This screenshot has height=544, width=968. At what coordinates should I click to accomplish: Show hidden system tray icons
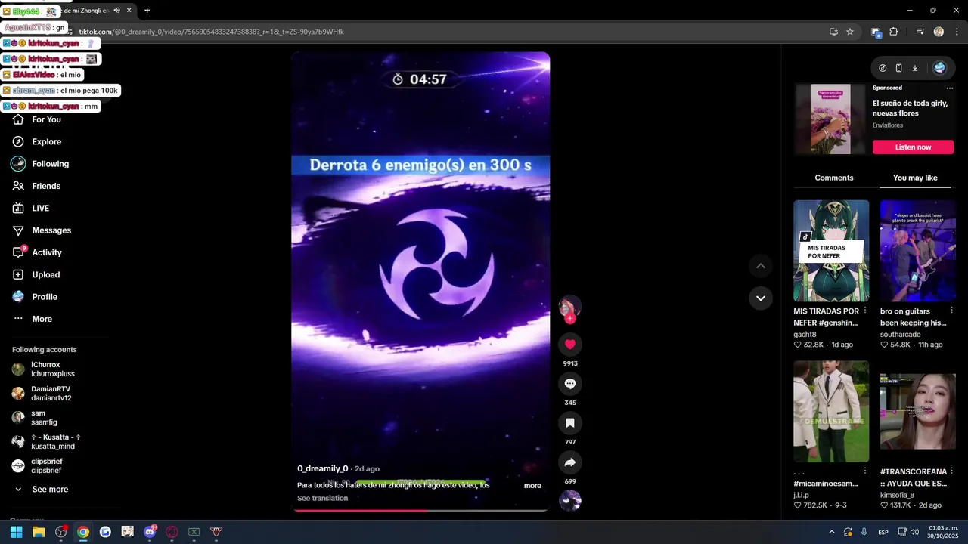[832, 532]
